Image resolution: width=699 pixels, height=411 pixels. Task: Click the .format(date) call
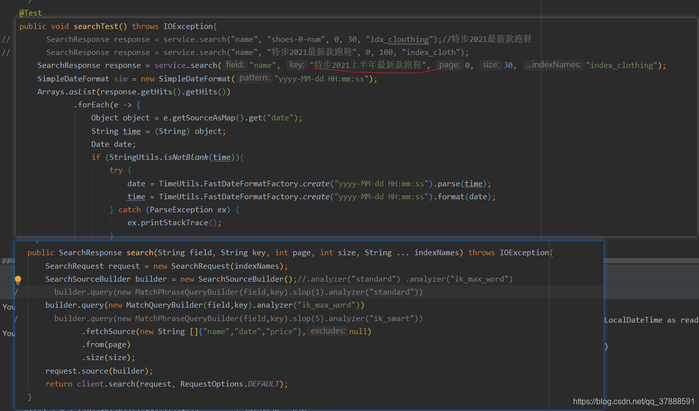464,197
